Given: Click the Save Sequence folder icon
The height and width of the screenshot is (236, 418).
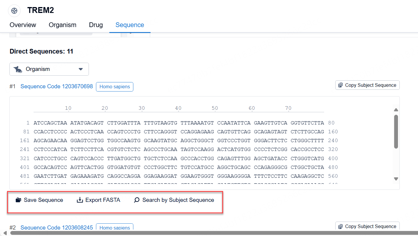Looking at the screenshot, I should (x=19, y=200).
